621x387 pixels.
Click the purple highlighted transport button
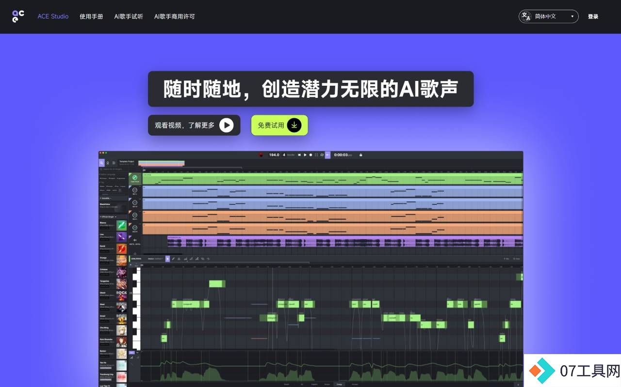click(327, 155)
